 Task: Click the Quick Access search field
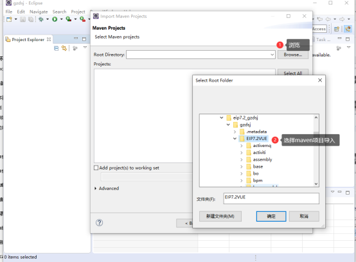click(319, 29)
